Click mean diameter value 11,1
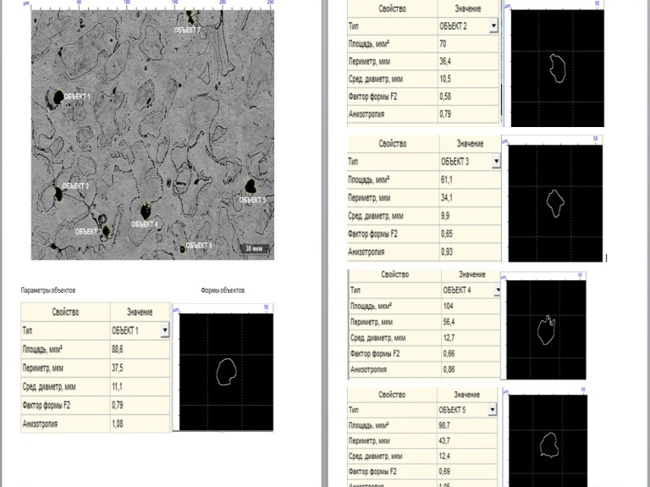 117,386
